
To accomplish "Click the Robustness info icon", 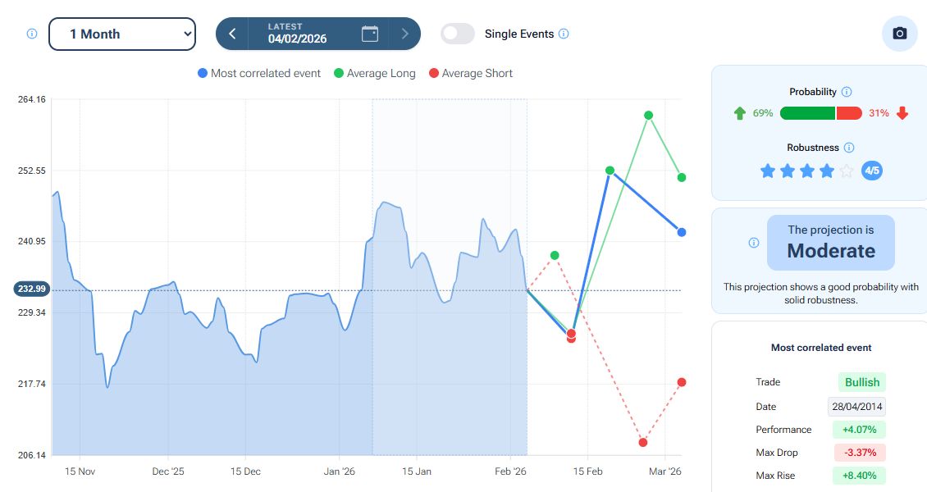I will [849, 148].
